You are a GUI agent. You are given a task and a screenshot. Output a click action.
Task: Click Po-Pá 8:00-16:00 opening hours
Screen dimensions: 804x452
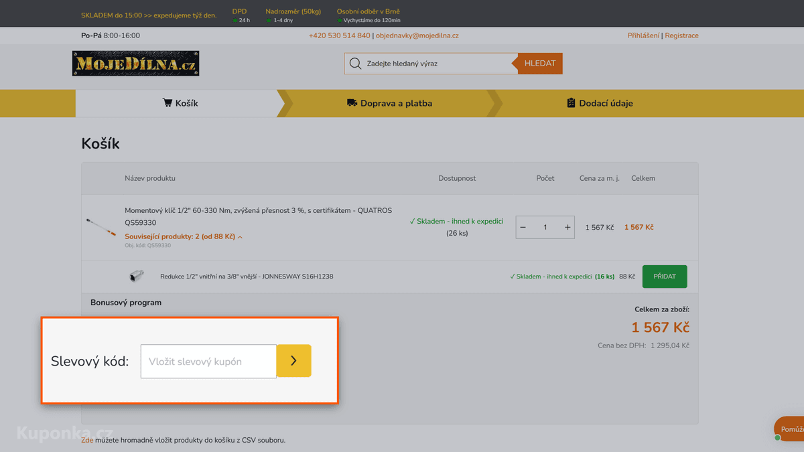pyautogui.click(x=111, y=35)
